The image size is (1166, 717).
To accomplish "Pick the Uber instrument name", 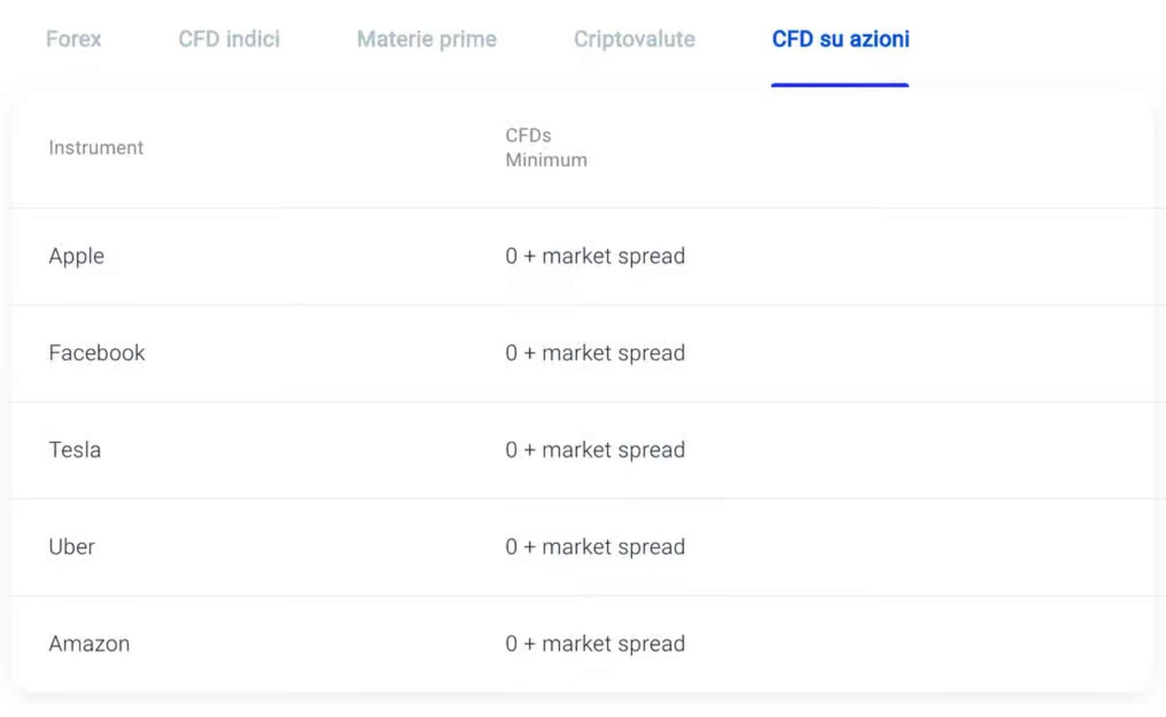I will (71, 547).
